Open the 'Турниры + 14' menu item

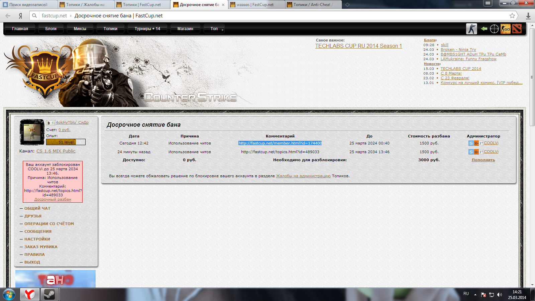coord(147,29)
